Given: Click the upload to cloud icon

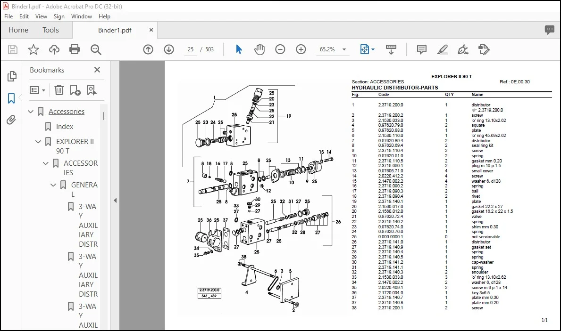Looking at the screenshot, I should (54, 49).
